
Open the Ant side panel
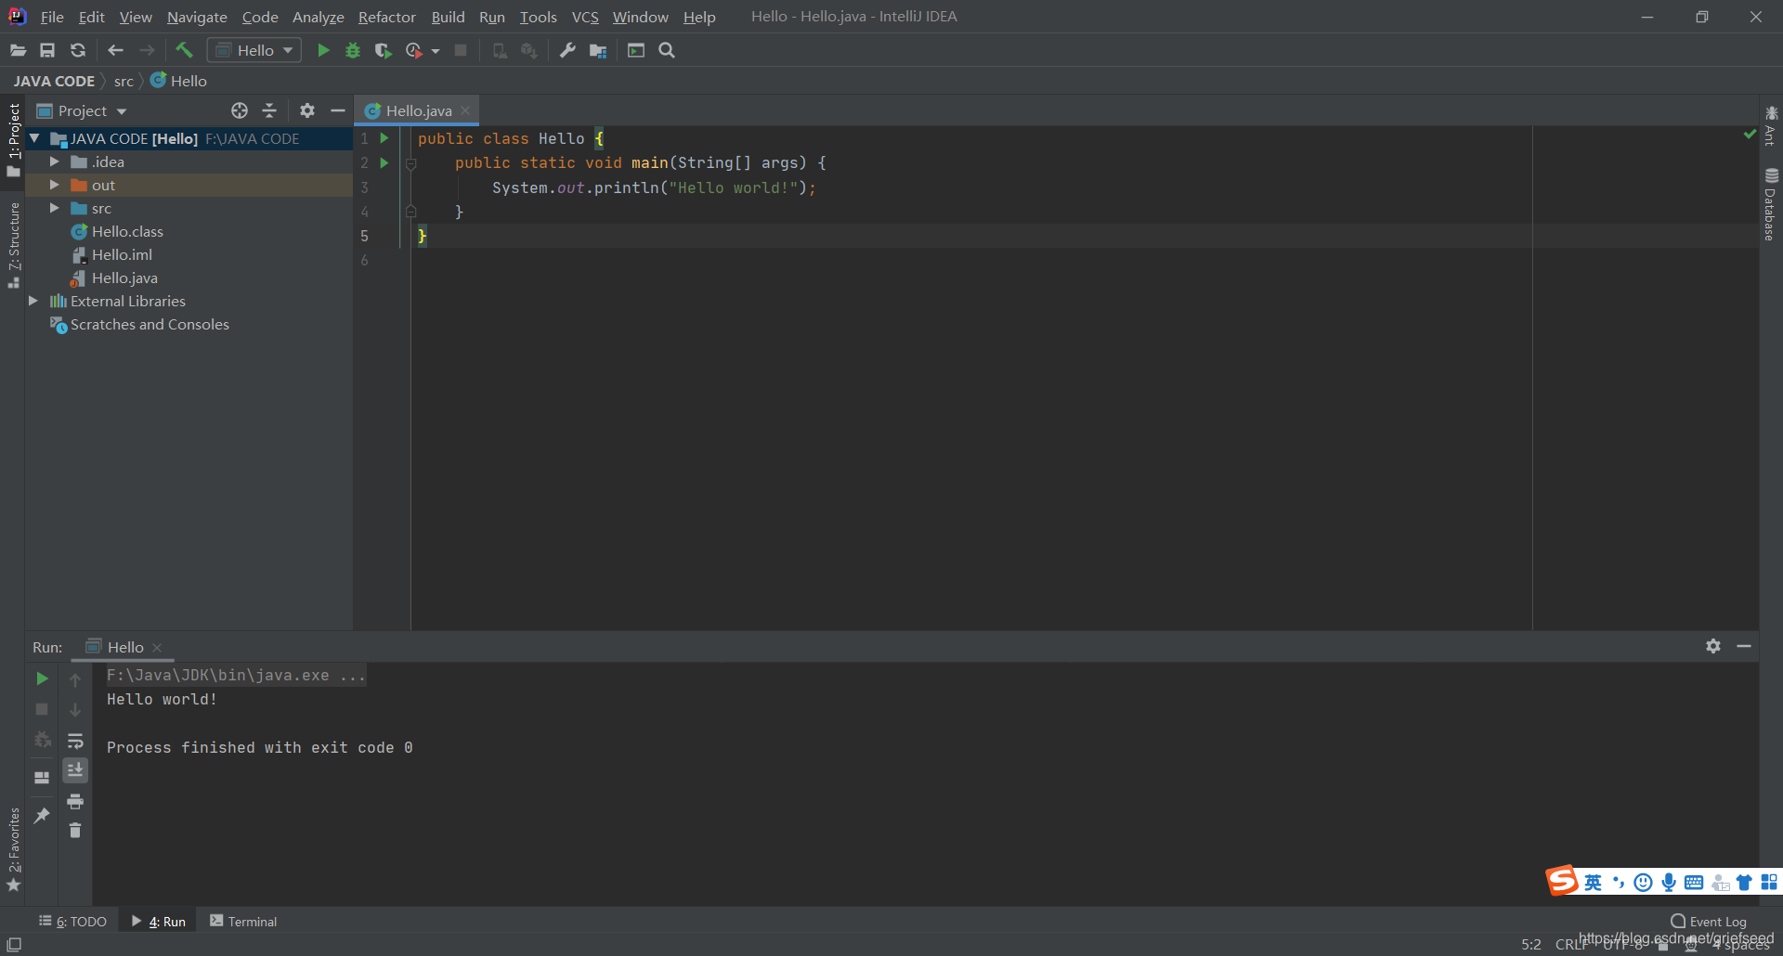(1771, 125)
